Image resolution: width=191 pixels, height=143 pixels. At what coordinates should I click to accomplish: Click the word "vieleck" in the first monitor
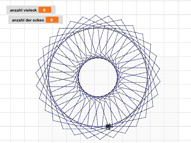(x=31, y=10)
